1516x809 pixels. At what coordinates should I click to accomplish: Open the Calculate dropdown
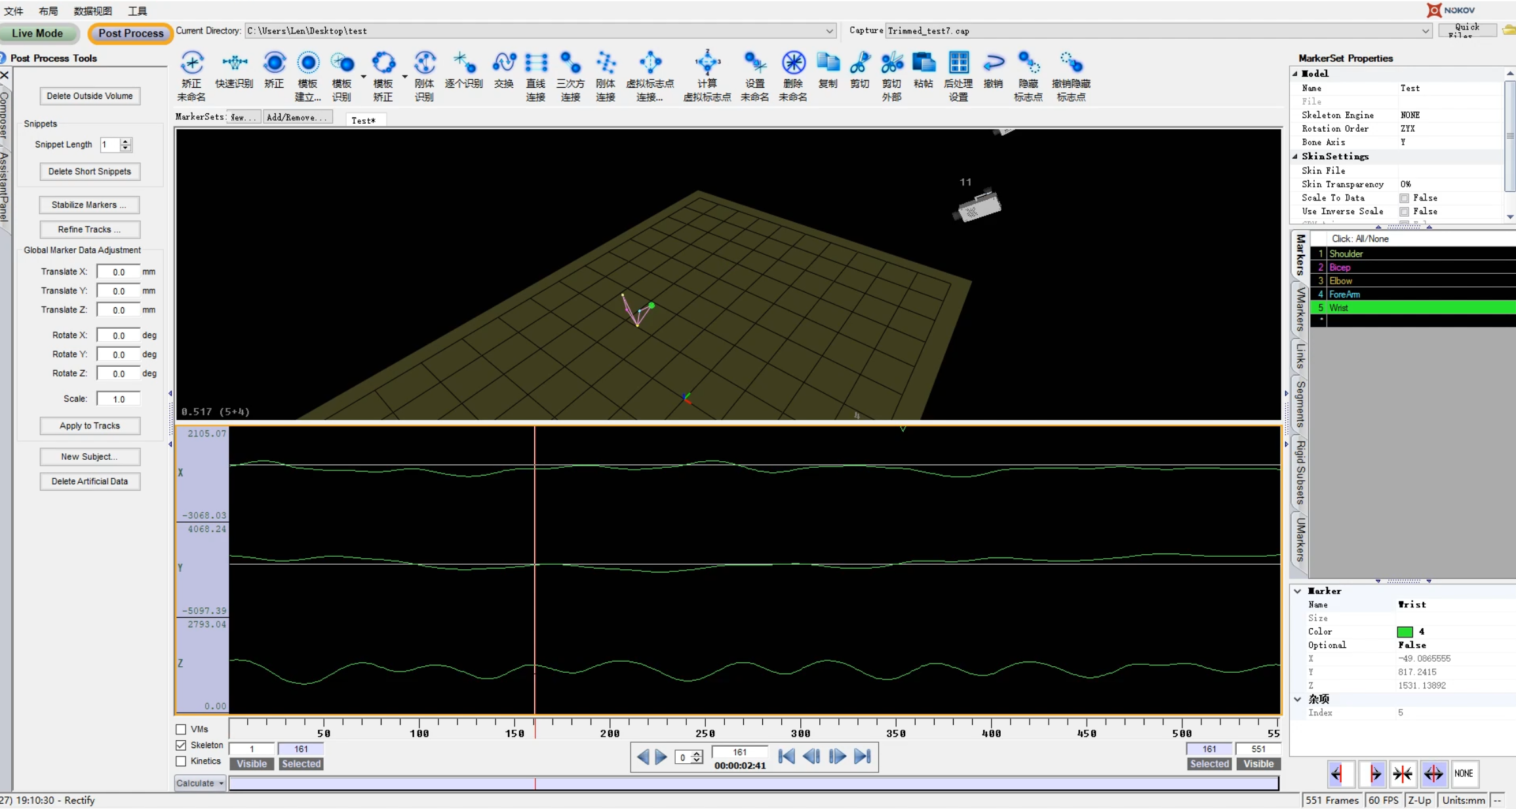click(200, 783)
